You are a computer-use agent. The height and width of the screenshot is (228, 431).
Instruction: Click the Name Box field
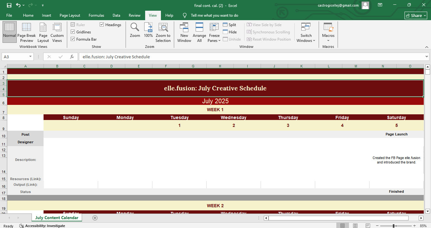click(15, 57)
